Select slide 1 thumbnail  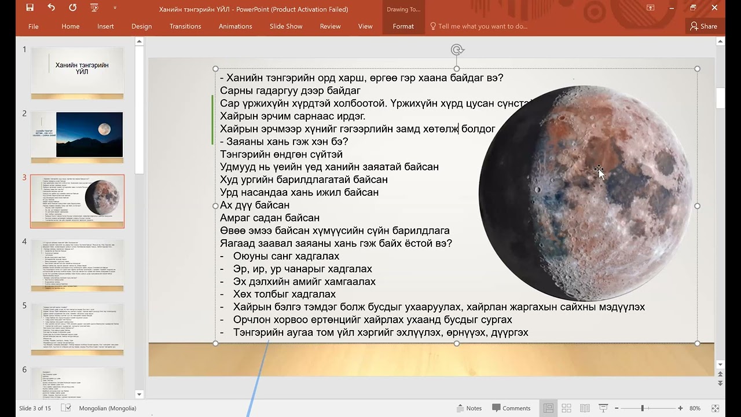tap(77, 72)
